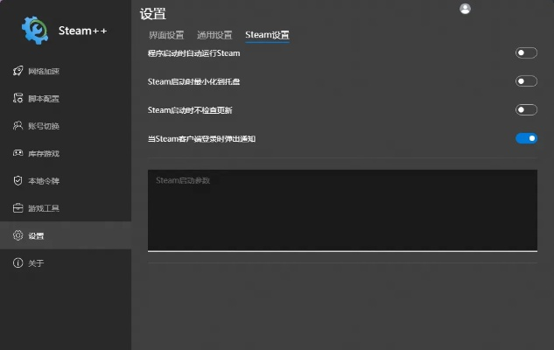Click the Steam启动时不检查更新 label
Viewport: 554px width, 350px height.
click(x=190, y=110)
